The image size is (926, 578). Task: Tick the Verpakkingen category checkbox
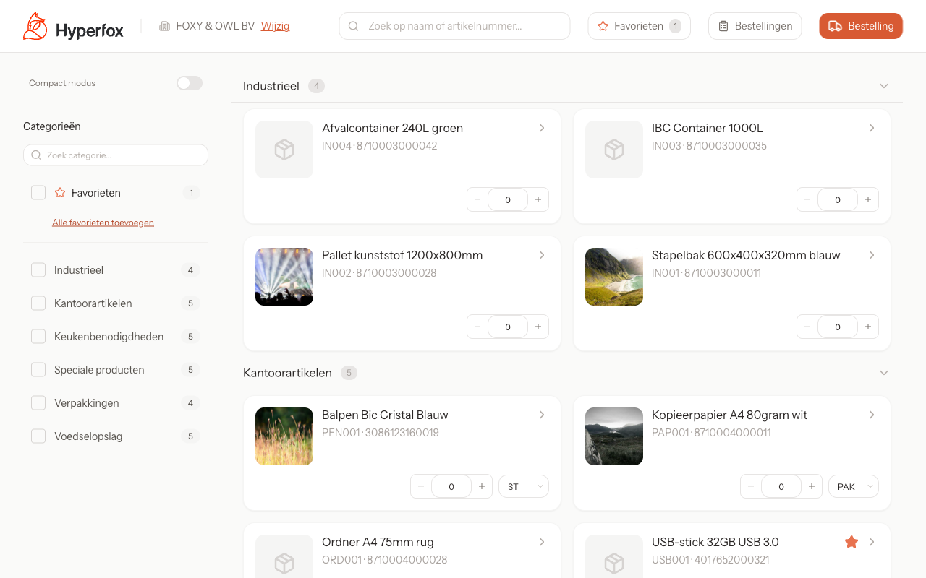pyautogui.click(x=38, y=403)
